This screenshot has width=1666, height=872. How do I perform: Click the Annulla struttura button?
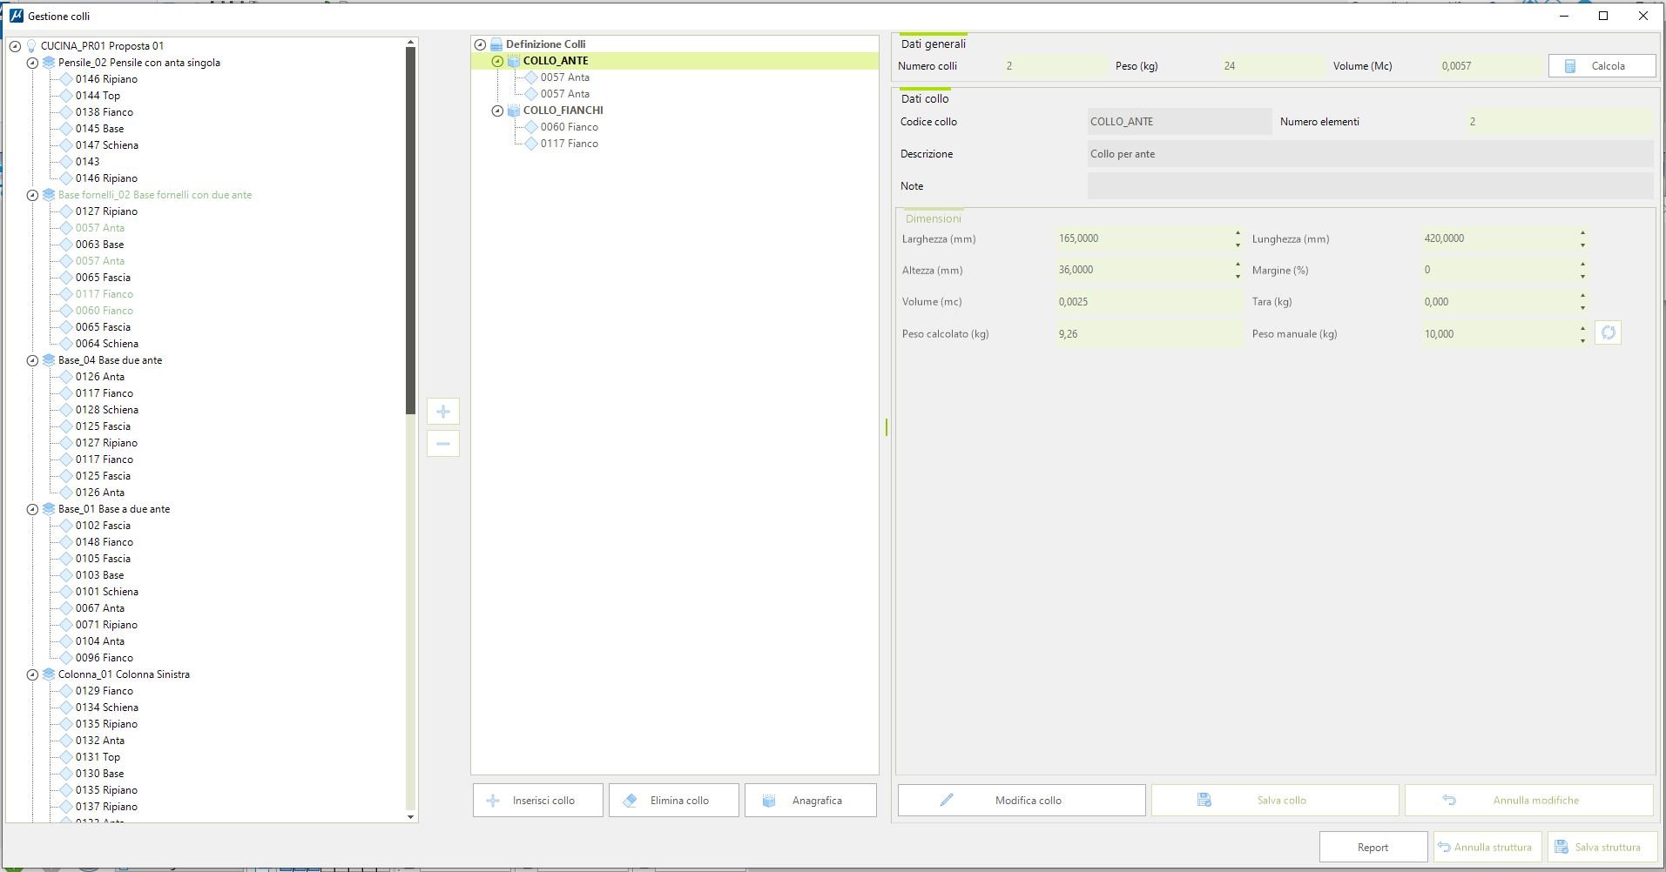(1487, 848)
